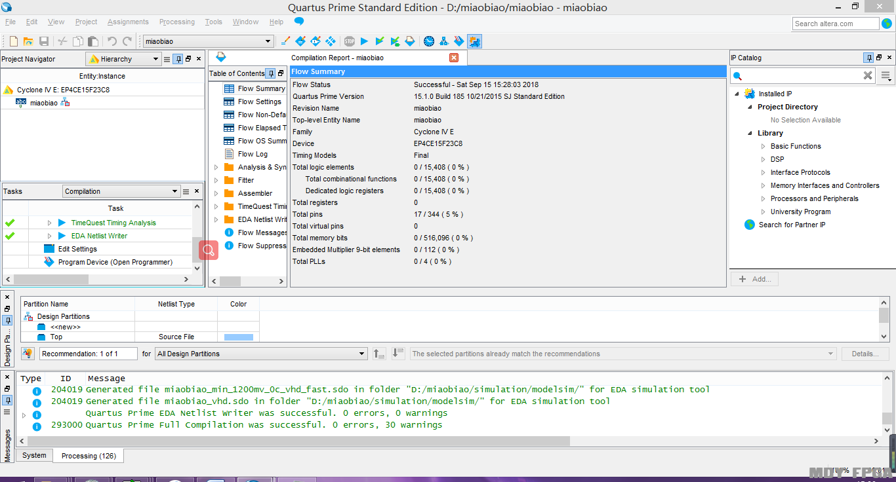896x482 pixels.
Task: Toggle pin on Messages panel
Action: pyautogui.click(x=7, y=399)
